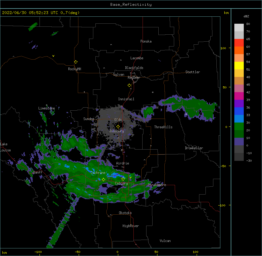262x256 pixels.
Task: Click the Sundre label
Action: [89, 119]
